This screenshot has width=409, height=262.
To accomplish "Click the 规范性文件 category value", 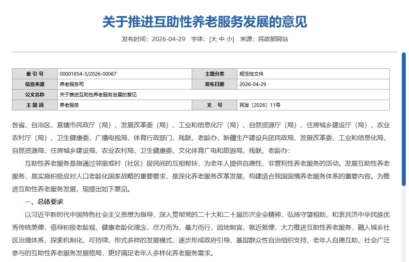I will pos(251,74).
